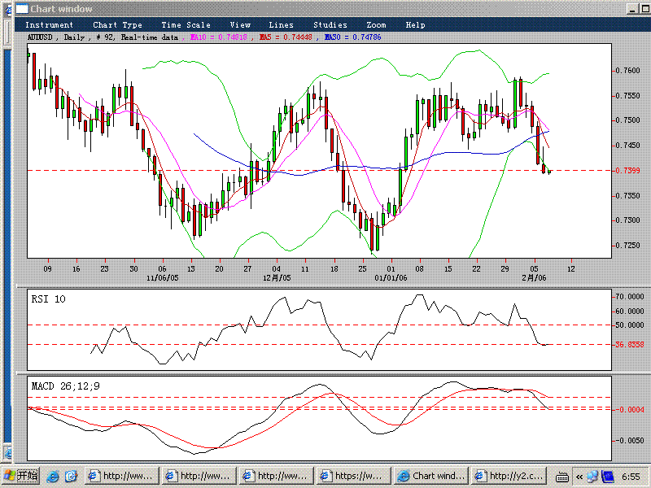
Task: Open the Lines menu
Action: (281, 25)
